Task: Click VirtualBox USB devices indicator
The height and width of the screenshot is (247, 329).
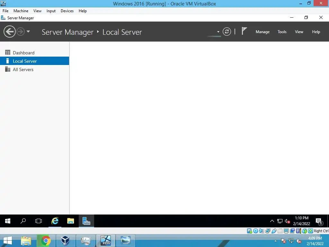Action: click(274, 231)
